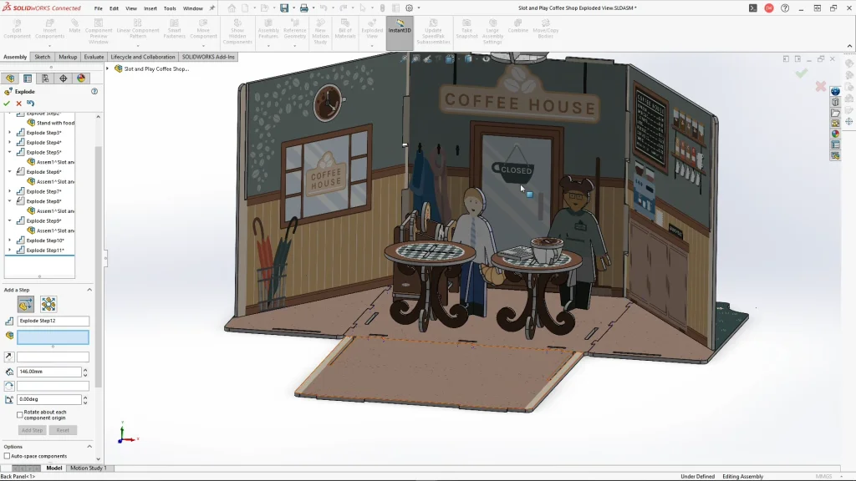This screenshot has width=856, height=481.
Task: Enable Rotate about each component origin
Action: pyautogui.click(x=20, y=415)
